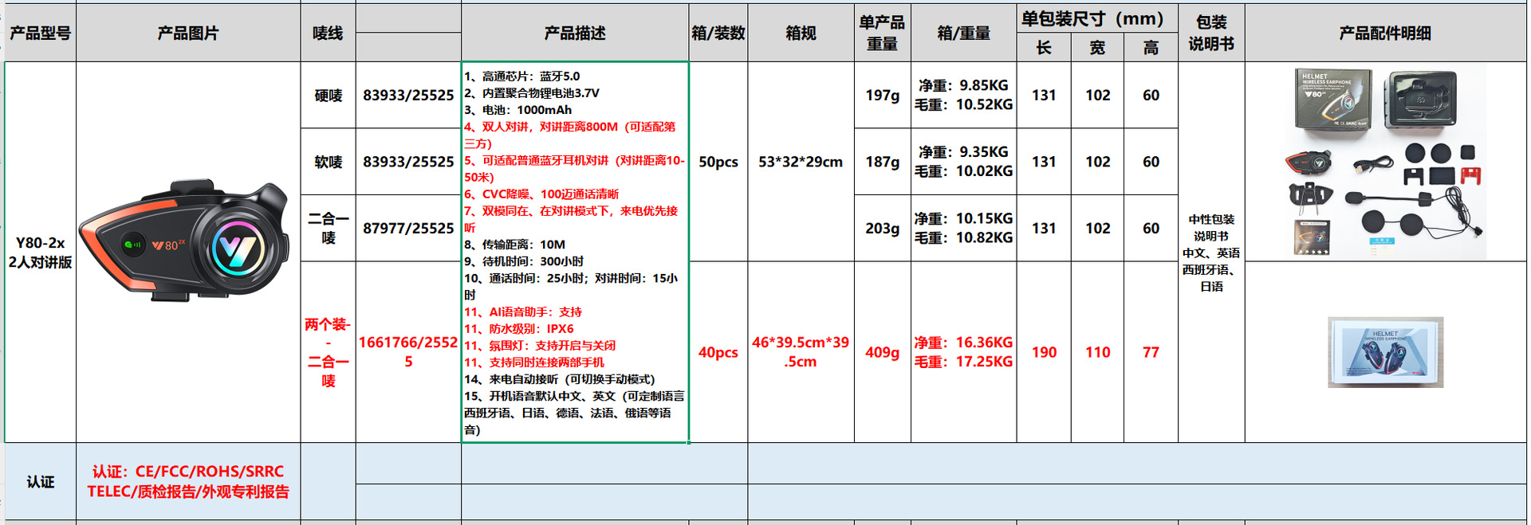The image size is (1531, 525).
Task: Click the red 40pcs cell
Action: (718, 352)
